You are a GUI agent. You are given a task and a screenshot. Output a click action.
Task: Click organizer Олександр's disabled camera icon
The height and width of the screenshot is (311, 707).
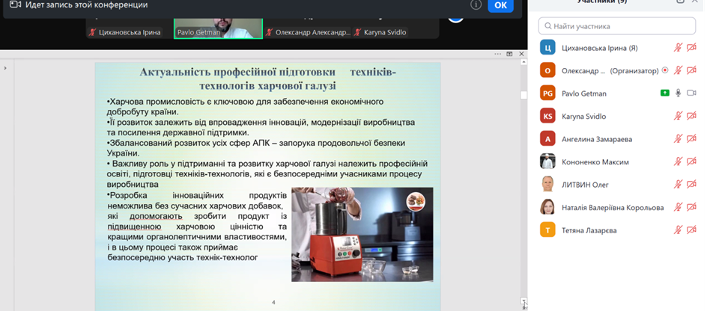(x=691, y=70)
